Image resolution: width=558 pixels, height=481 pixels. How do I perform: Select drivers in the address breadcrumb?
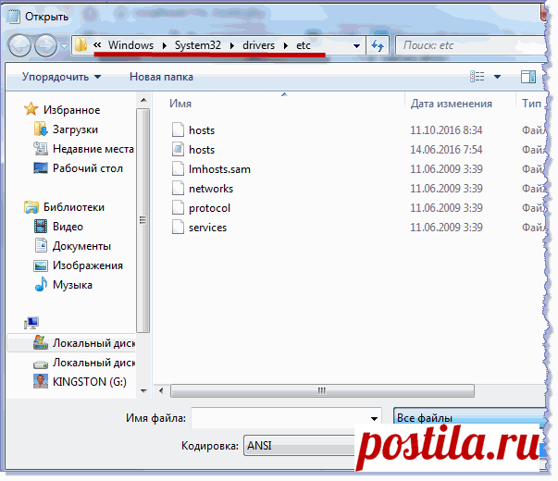coord(258,45)
